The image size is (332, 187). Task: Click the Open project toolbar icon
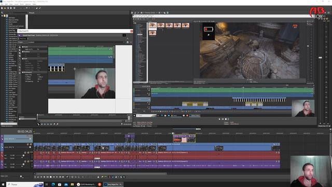point(5,8)
